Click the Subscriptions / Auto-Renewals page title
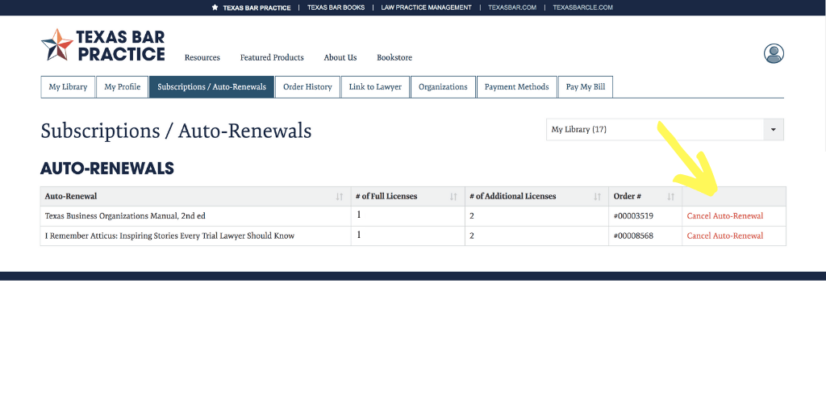The image size is (826, 413). pos(176,131)
